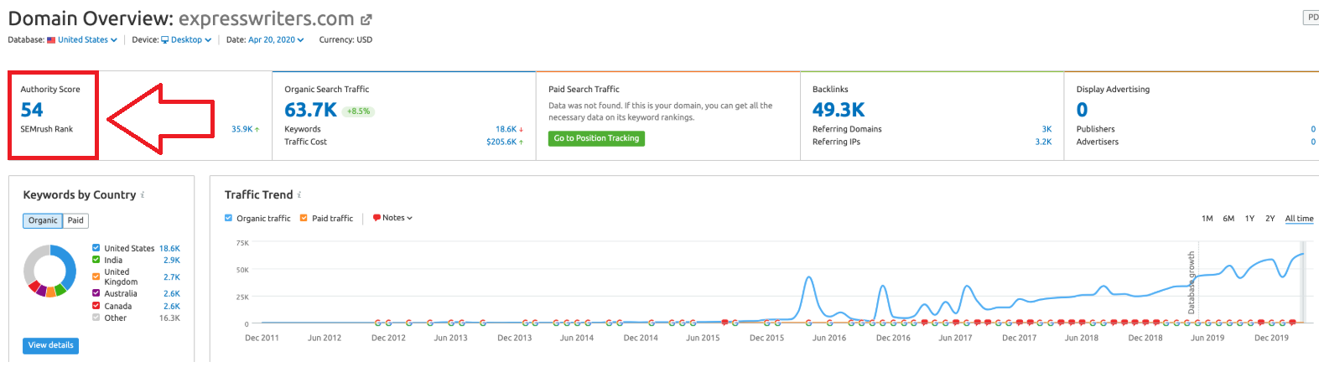Toggle the Organic traffic checkbox
Viewport: 1319px width, 367px height.
[229, 218]
